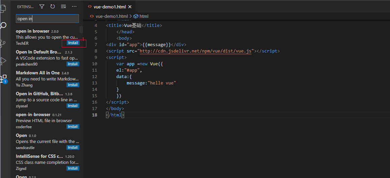Select Open In Default Browser extension title
The height and width of the screenshot is (178, 390).
coord(38,52)
